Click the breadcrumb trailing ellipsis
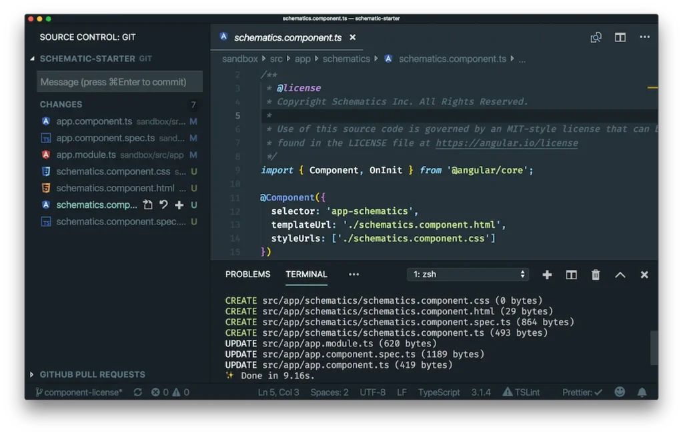This screenshot has height=435, width=683. [x=522, y=60]
